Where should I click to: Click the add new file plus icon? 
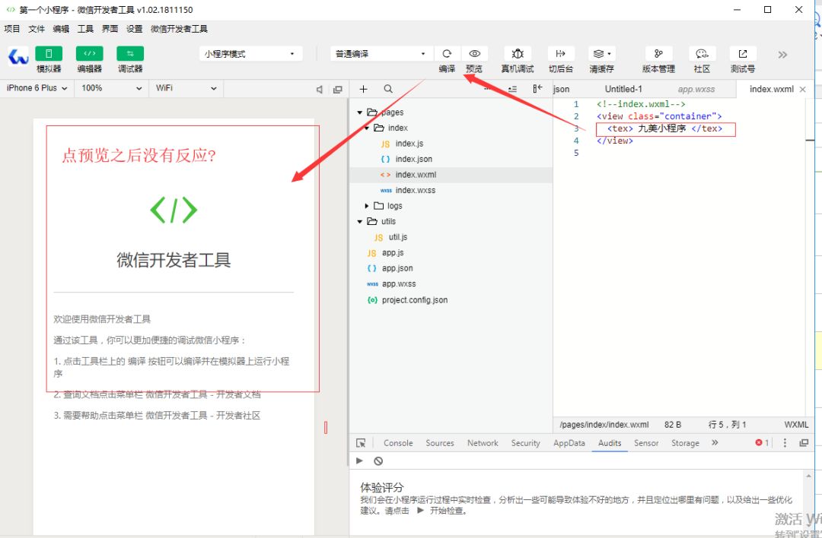[x=363, y=89]
